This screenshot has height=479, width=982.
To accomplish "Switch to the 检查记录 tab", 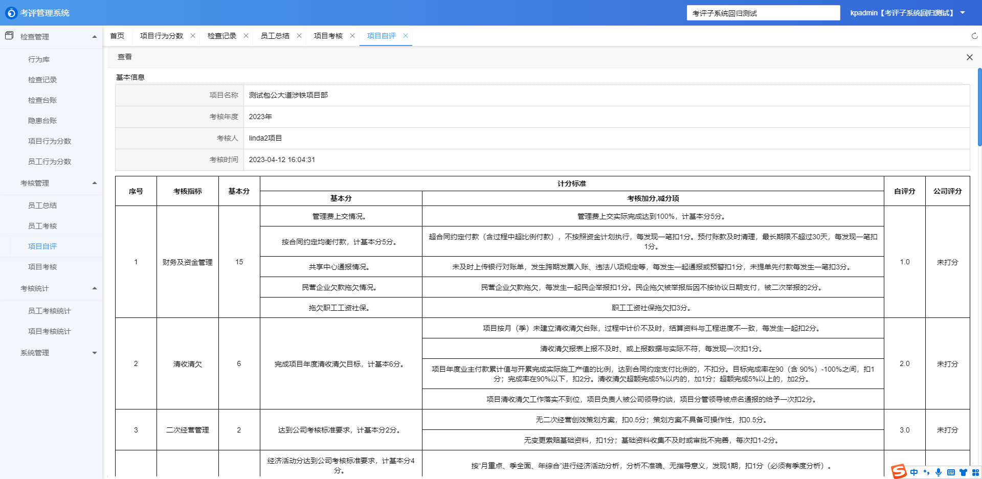I will 222,36.
